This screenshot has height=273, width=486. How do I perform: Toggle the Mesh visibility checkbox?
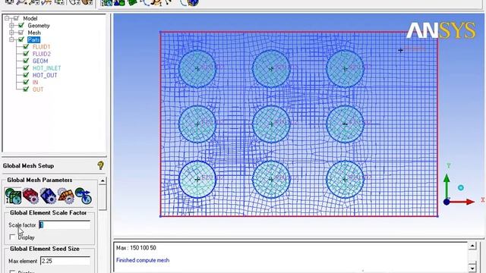[x=21, y=33]
